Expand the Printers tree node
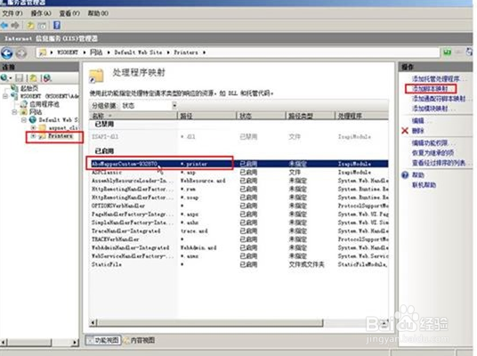 click(33, 135)
